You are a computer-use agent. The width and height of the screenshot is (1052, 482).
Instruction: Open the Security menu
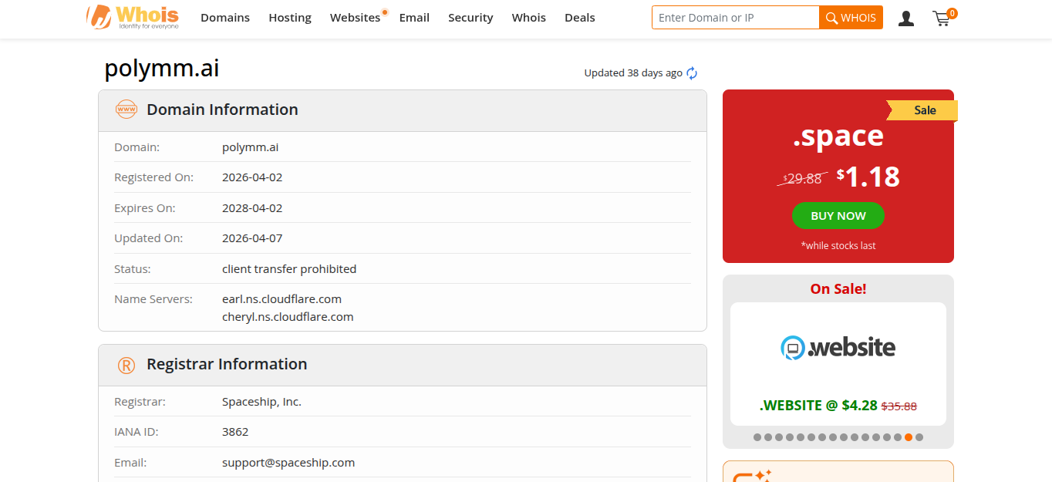pyautogui.click(x=470, y=18)
